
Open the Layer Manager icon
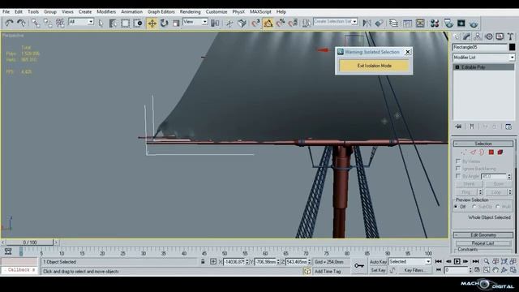(x=393, y=23)
